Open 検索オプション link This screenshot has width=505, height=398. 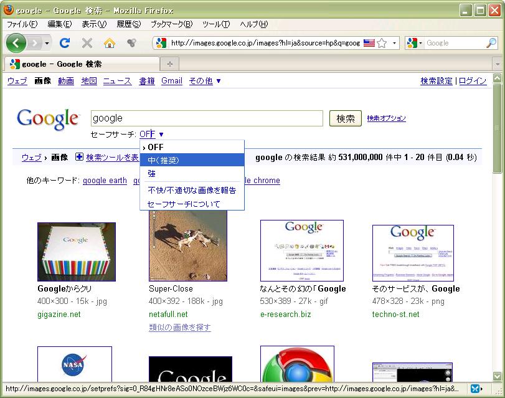coord(387,118)
